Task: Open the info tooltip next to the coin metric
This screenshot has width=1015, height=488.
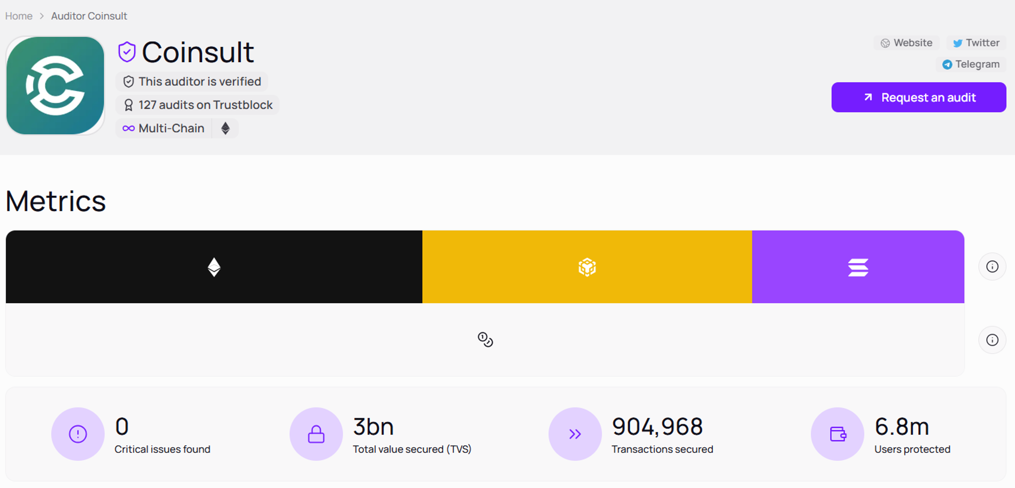Action: [993, 340]
